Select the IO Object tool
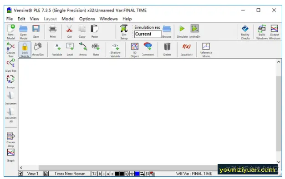 coord(135,50)
